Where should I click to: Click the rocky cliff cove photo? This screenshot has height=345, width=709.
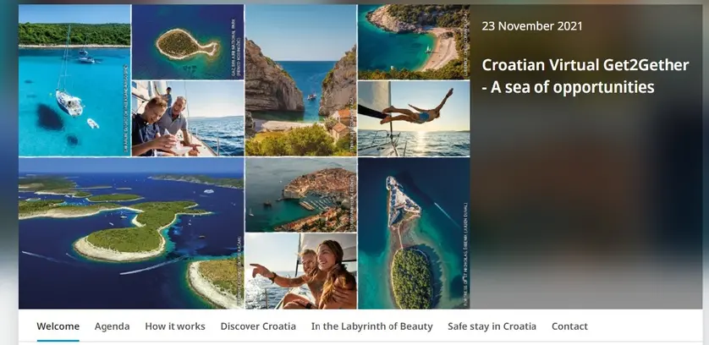(x=300, y=80)
